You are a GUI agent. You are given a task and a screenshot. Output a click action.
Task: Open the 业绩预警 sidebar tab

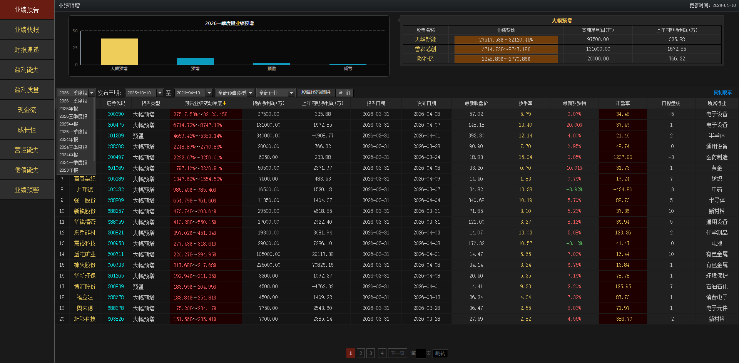[x=27, y=190]
